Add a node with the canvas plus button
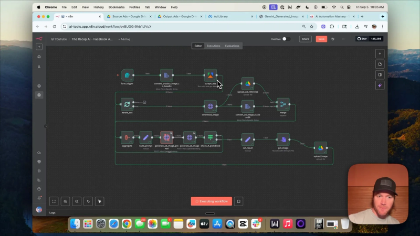420x236 pixels. click(380, 54)
